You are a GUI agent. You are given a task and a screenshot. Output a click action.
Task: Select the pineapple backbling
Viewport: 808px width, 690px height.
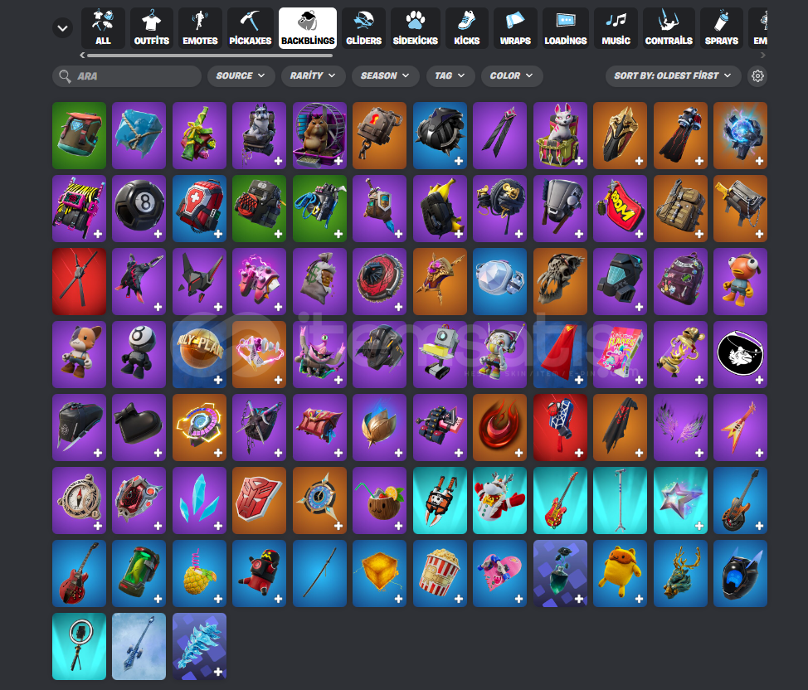click(199, 574)
